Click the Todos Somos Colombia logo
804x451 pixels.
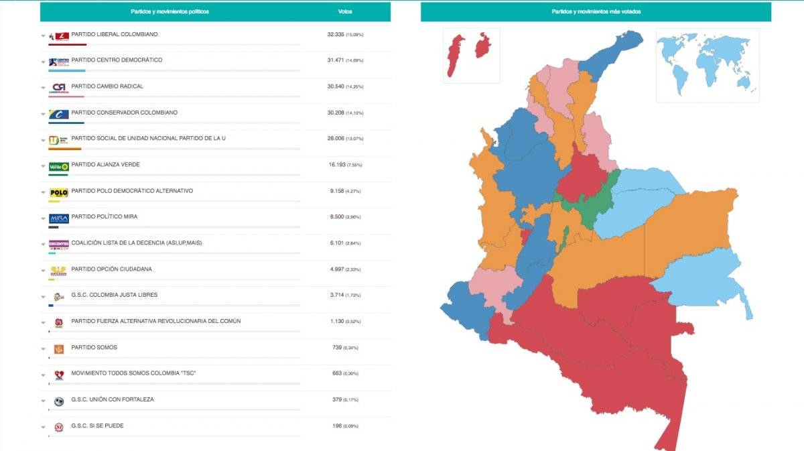59,375
